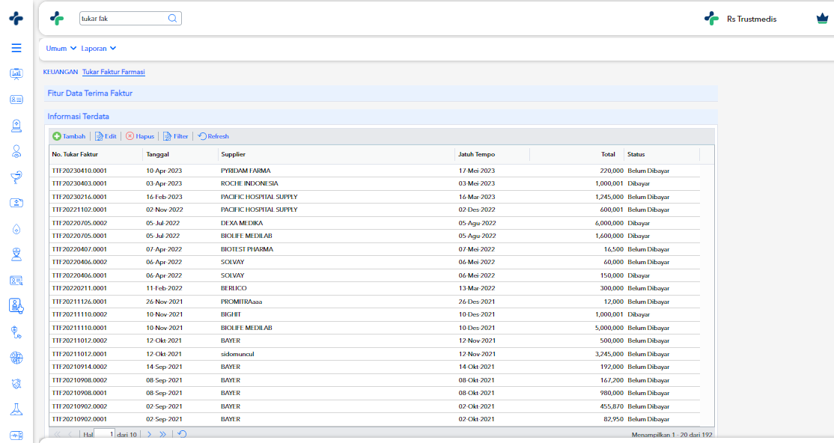
Task: Collapse the Fitur Data Terima Faktur panel
Action: (381, 93)
